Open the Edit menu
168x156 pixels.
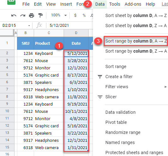tap(38, 4)
